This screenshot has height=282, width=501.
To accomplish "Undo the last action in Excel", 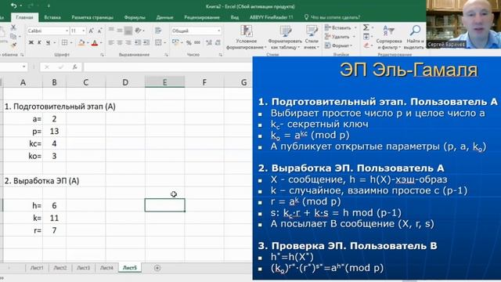I will pyautogui.click(x=14, y=5).
